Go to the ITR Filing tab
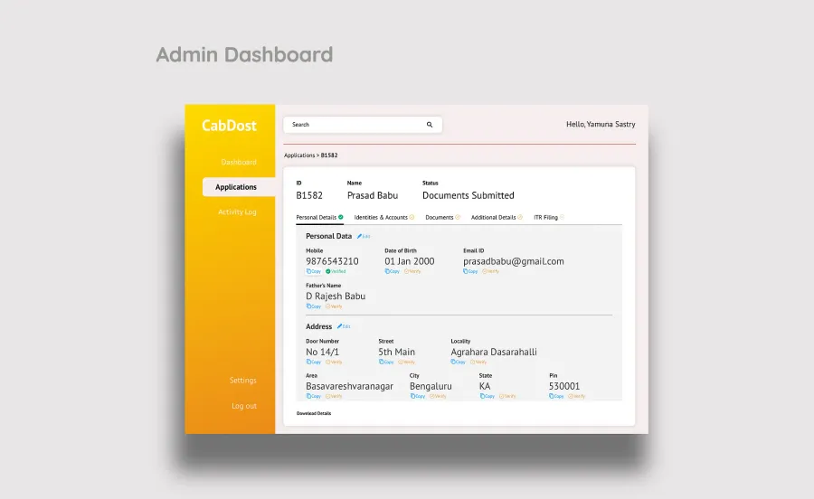The width and height of the screenshot is (814, 499). tap(549, 217)
